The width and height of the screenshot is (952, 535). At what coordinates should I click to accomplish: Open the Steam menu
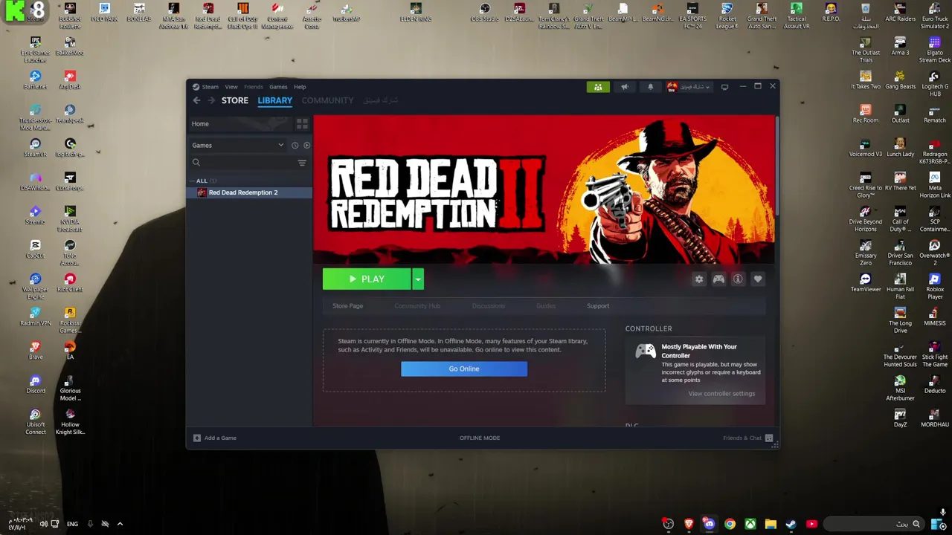click(x=210, y=87)
